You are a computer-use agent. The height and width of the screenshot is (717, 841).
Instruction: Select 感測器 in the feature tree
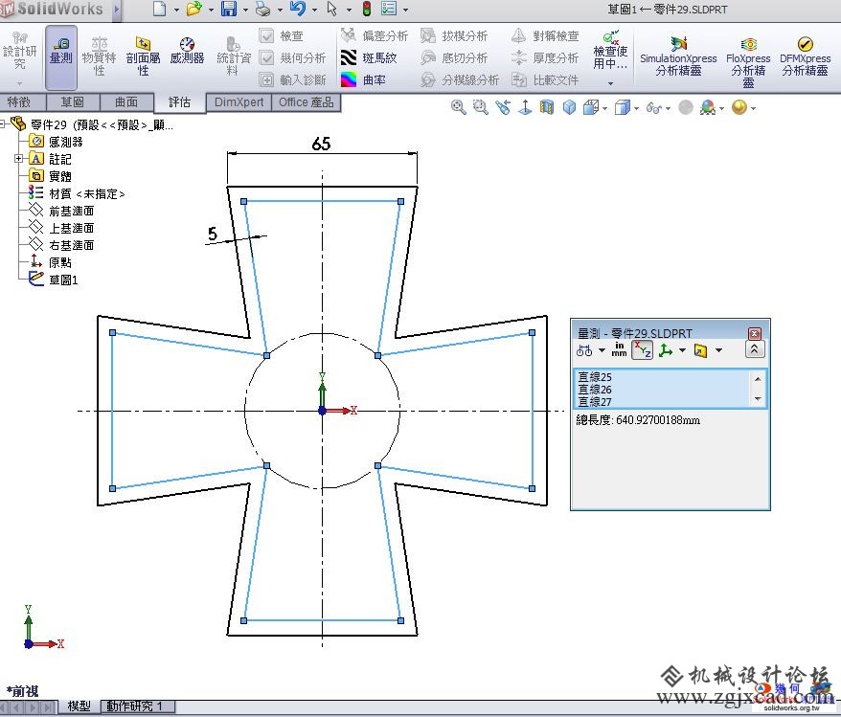(56, 142)
